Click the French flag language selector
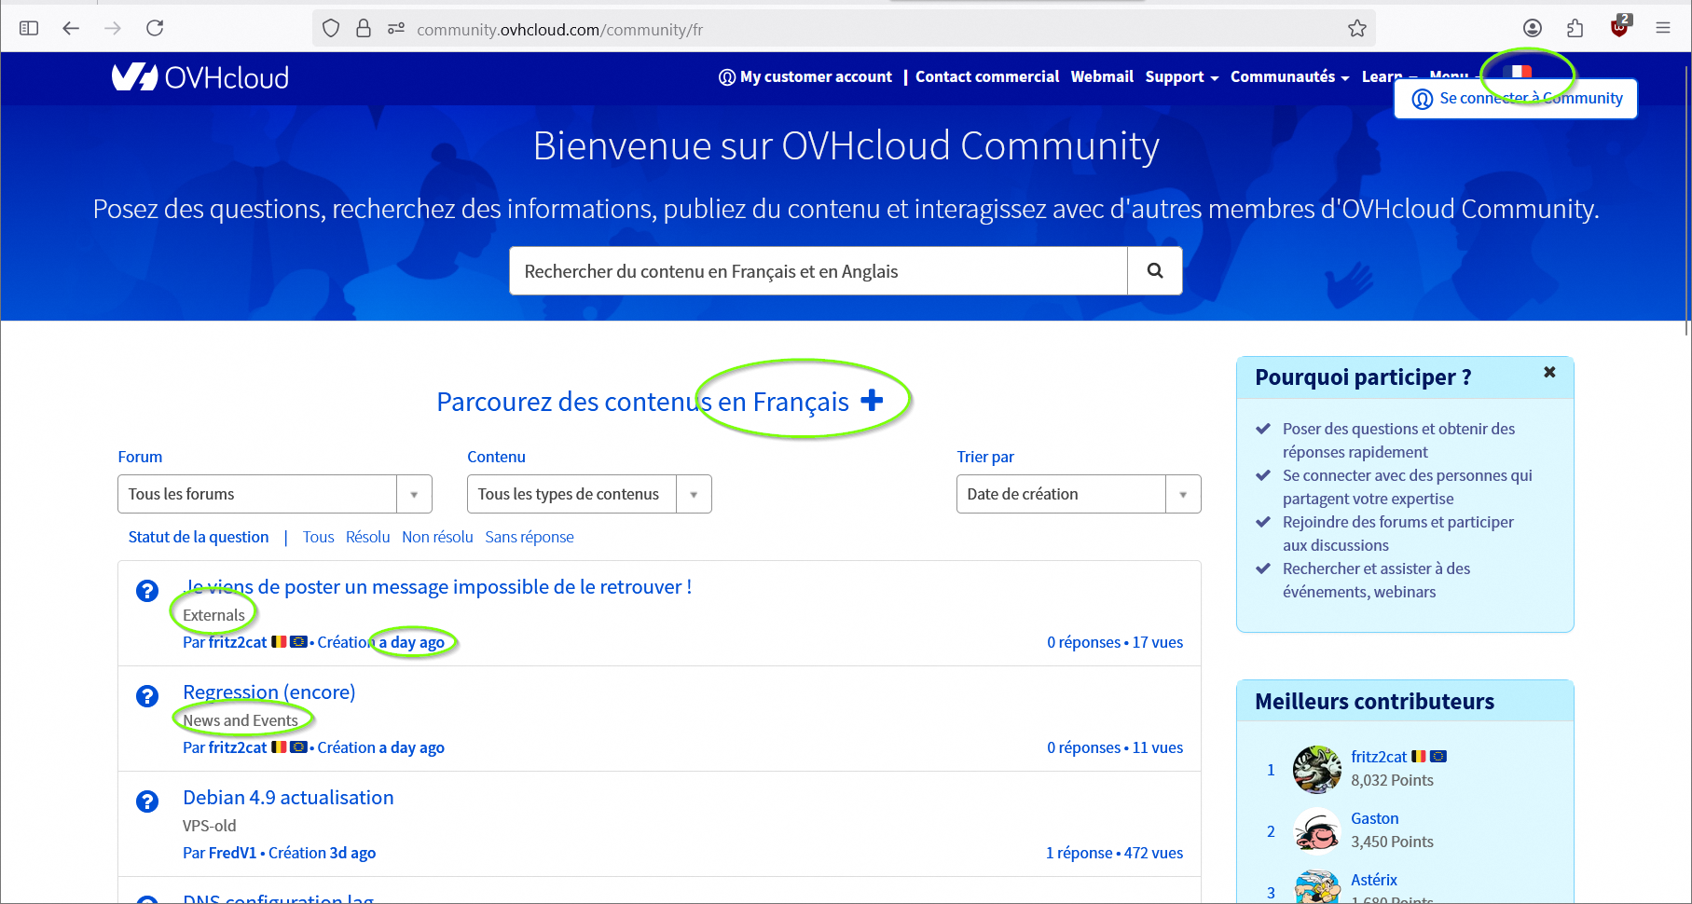Viewport: 1692px width, 904px height. 1518,71
